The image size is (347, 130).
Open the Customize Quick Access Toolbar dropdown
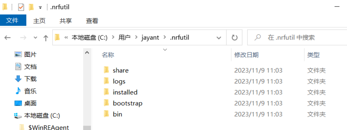point(40,7)
